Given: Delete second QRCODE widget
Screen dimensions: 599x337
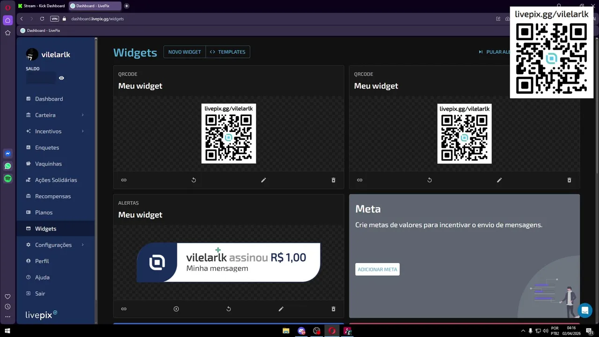Looking at the screenshot, I should [569, 180].
